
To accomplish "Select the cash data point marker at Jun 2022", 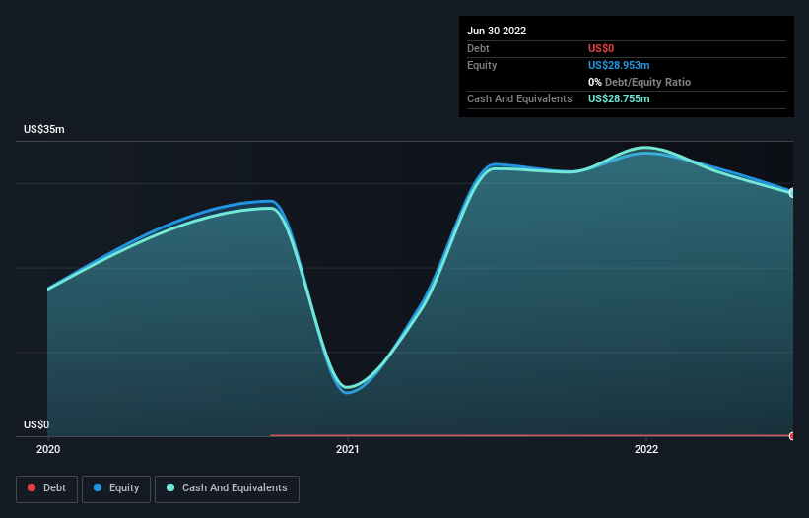I will click(x=792, y=193).
